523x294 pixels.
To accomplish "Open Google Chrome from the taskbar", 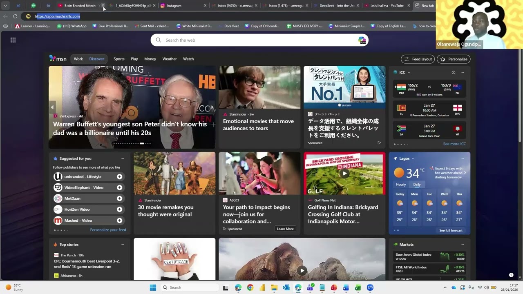I will click(x=250, y=287).
